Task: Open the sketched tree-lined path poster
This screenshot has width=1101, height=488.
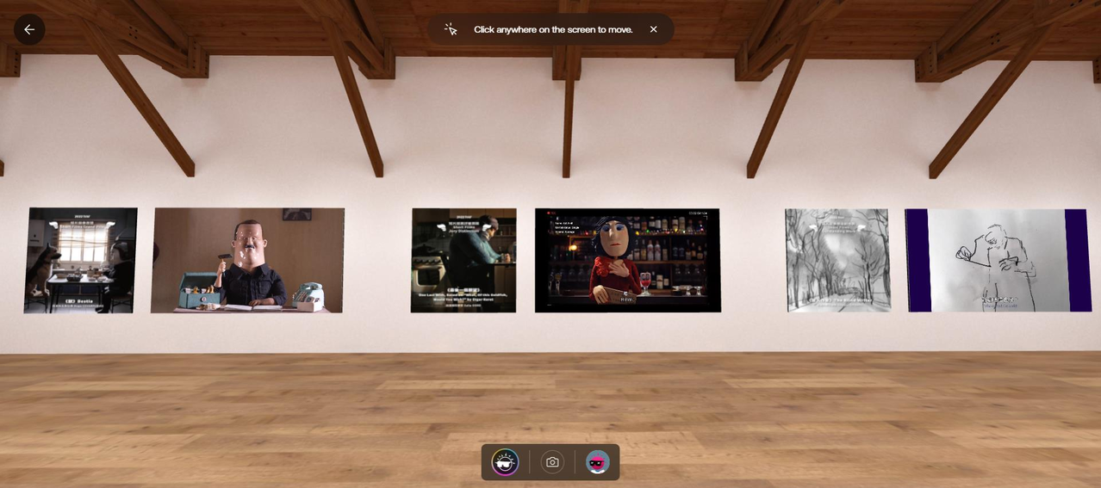Action: [837, 260]
